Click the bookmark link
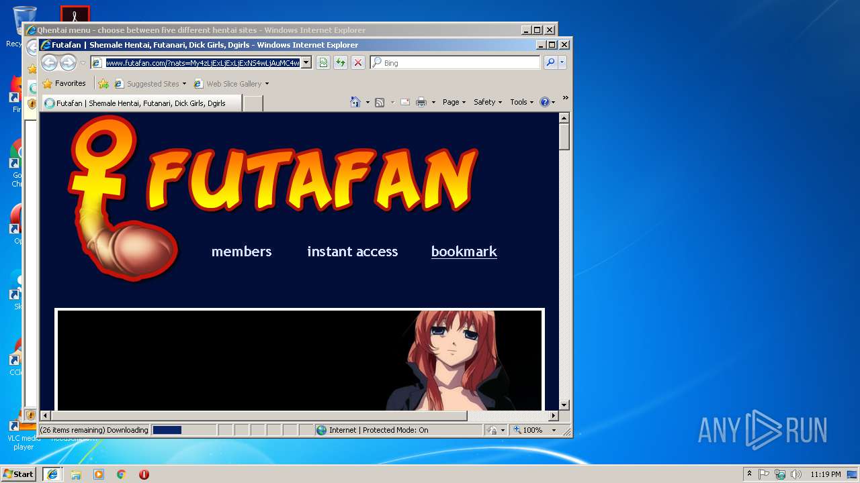 464,252
